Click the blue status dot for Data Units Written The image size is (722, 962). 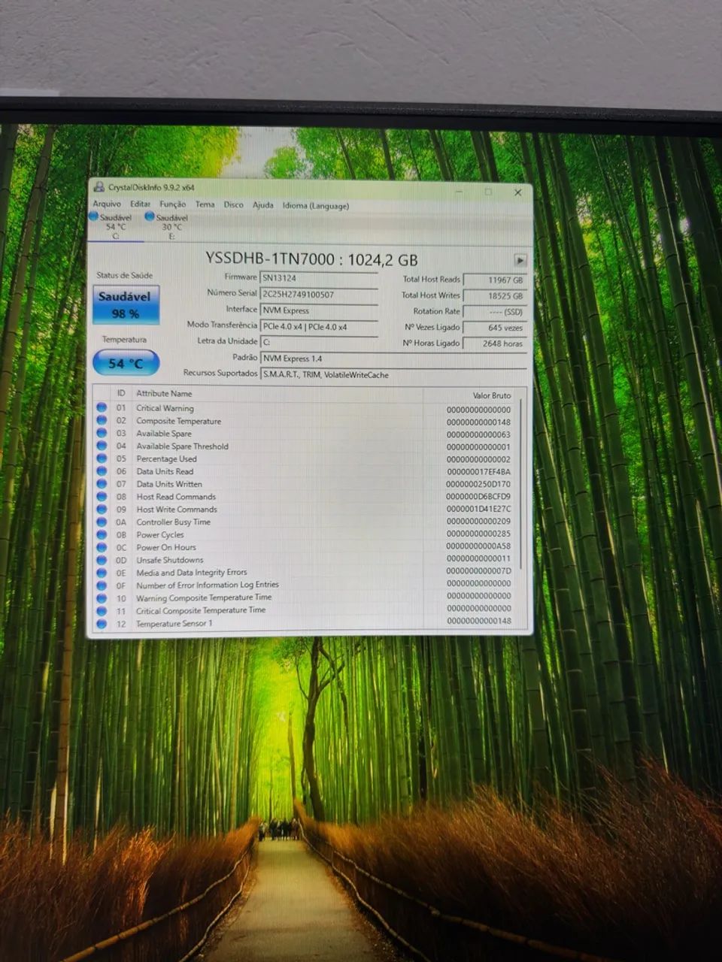(102, 484)
